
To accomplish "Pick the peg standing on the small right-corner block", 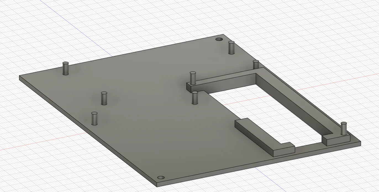I will pyautogui.click(x=344, y=128).
